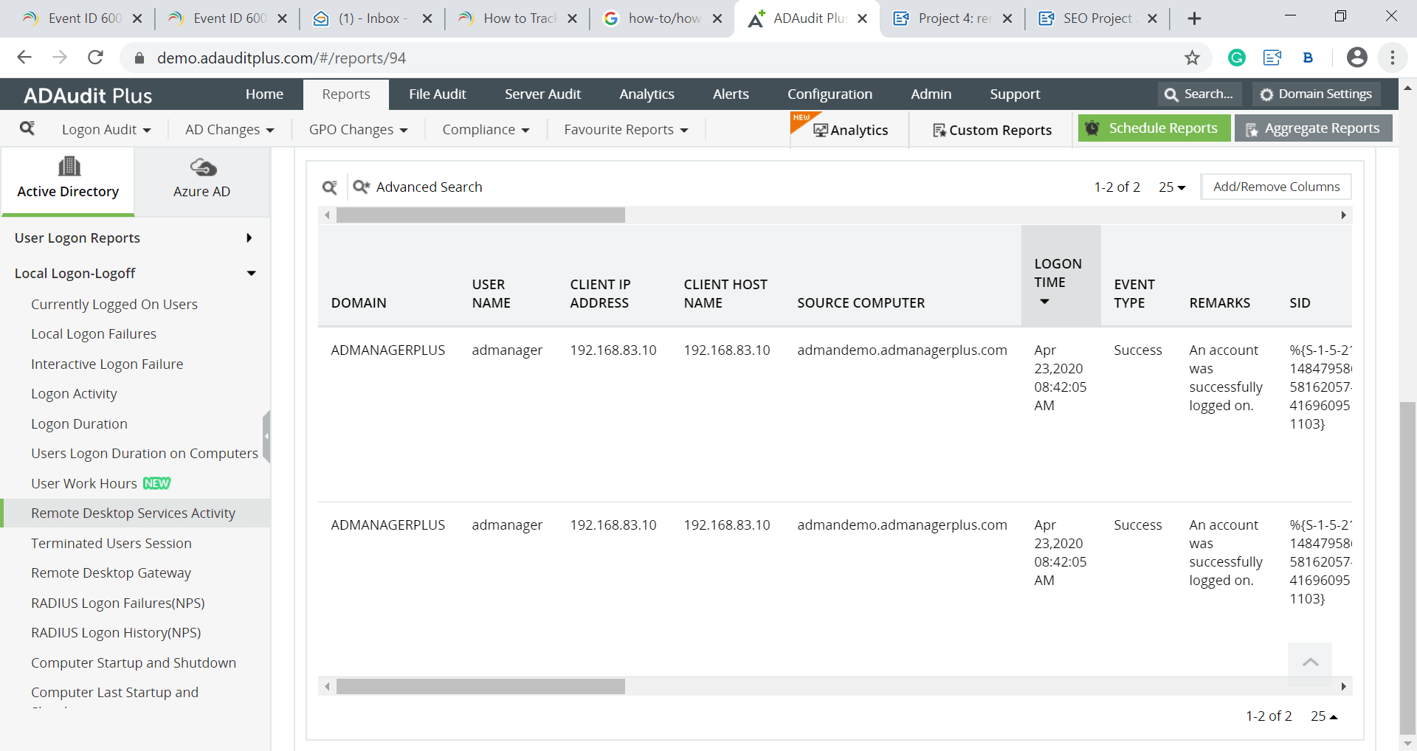Switch to the SEO Project browser tab
This screenshot has height=751, width=1417.
[1097, 18]
